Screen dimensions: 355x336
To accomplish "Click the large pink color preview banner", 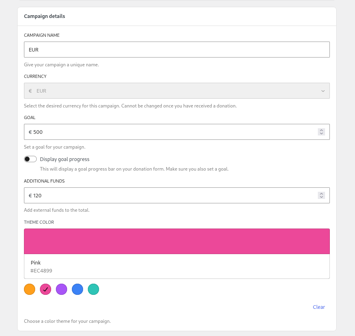I will point(177,241).
